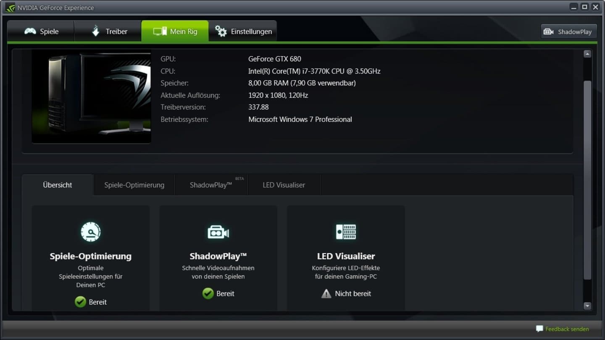Click the Feedback senden speech bubble icon
The width and height of the screenshot is (605, 340).
[x=539, y=329]
